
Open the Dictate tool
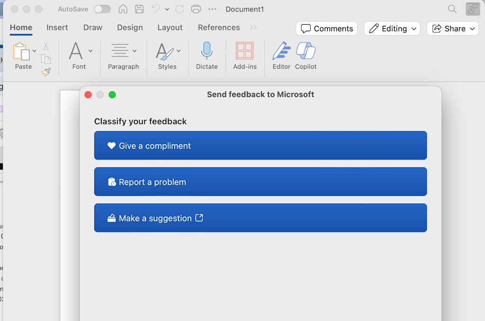[x=207, y=55]
